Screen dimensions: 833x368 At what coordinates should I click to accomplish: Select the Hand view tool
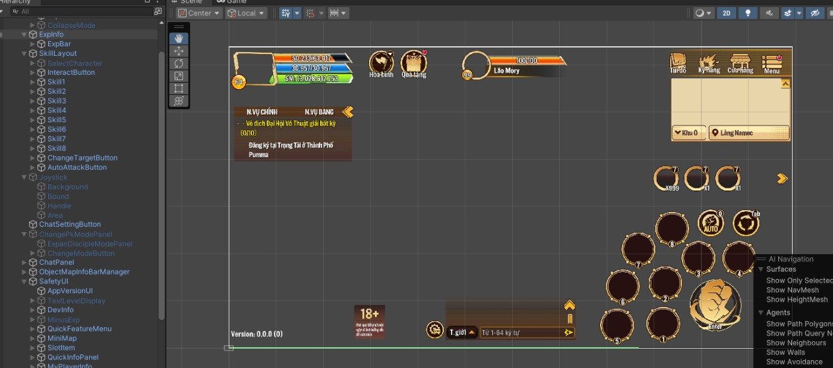tap(179, 38)
